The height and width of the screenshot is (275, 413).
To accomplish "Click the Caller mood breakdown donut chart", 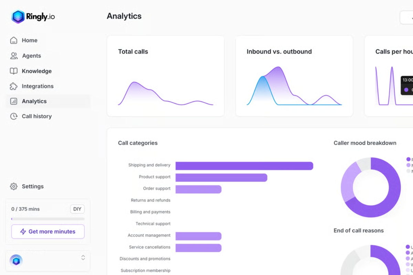I will (x=371, y=187).
